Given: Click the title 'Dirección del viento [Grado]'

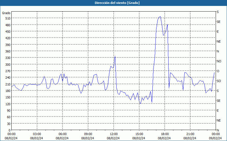Looking at the screenshot, I should [117, 3].
